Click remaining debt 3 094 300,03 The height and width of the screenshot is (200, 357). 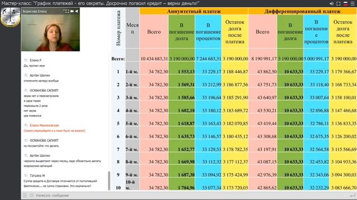click(344, 175)
